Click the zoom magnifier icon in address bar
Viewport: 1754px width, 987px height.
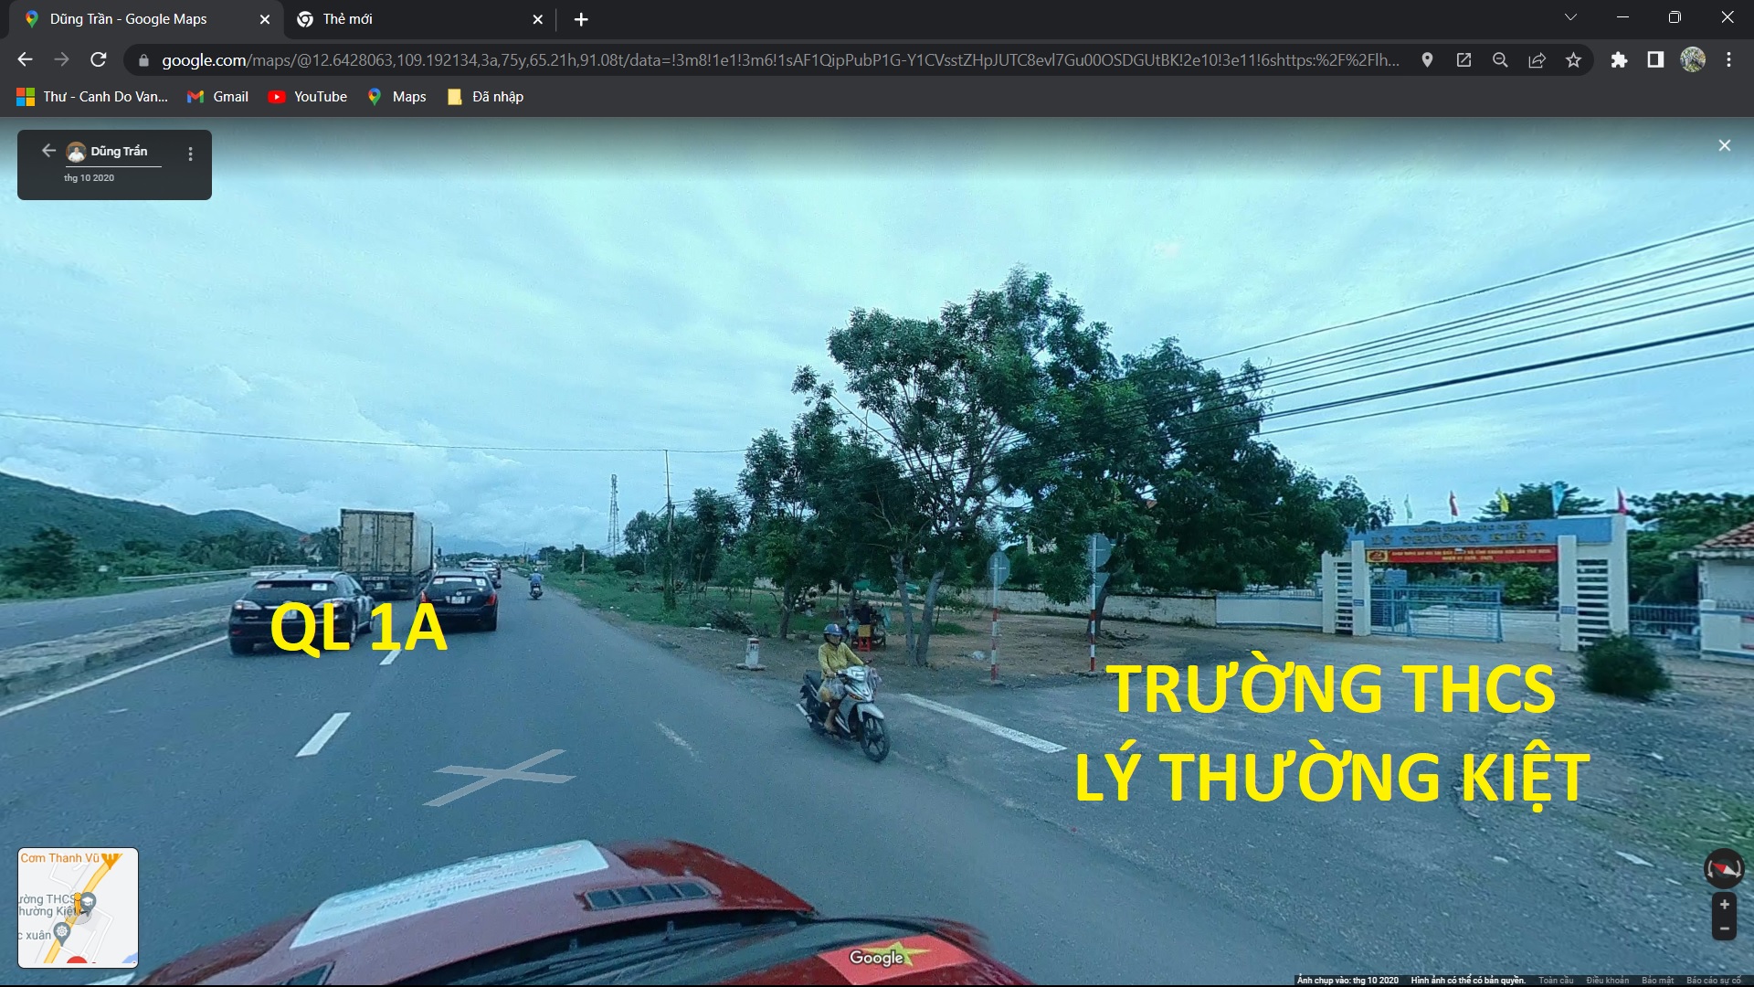tap(1500, 60)
